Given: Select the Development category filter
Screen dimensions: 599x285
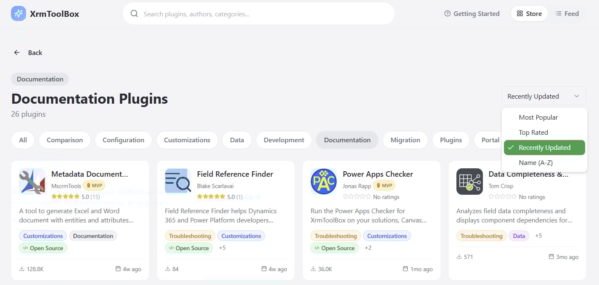Looking at the screenshot, I should click(x=284, y=140).
